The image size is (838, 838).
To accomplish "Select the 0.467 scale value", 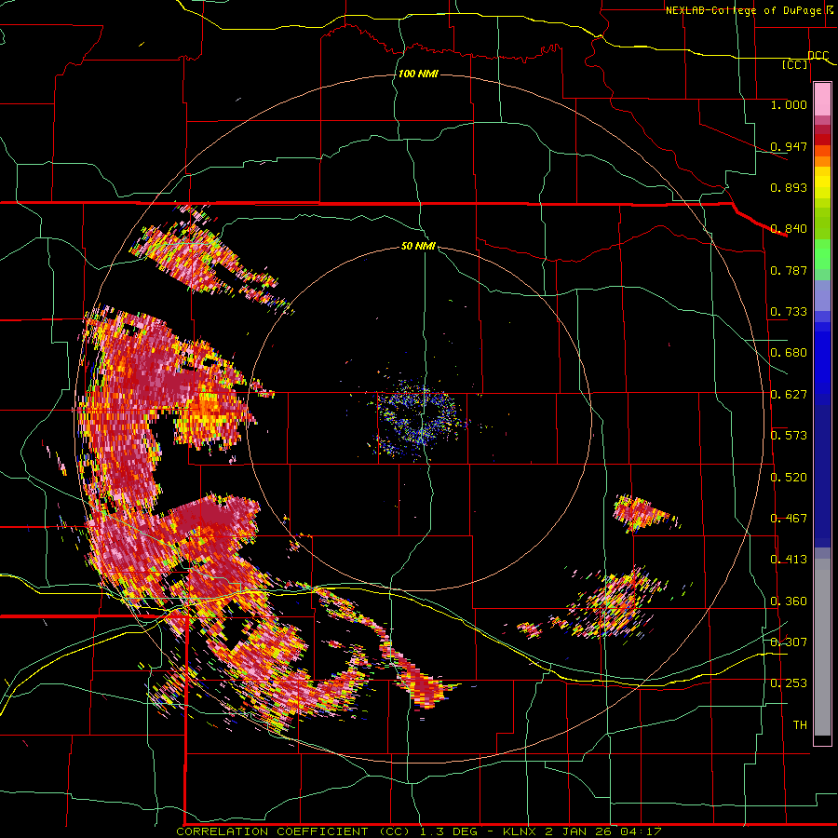I will (789, 519).
